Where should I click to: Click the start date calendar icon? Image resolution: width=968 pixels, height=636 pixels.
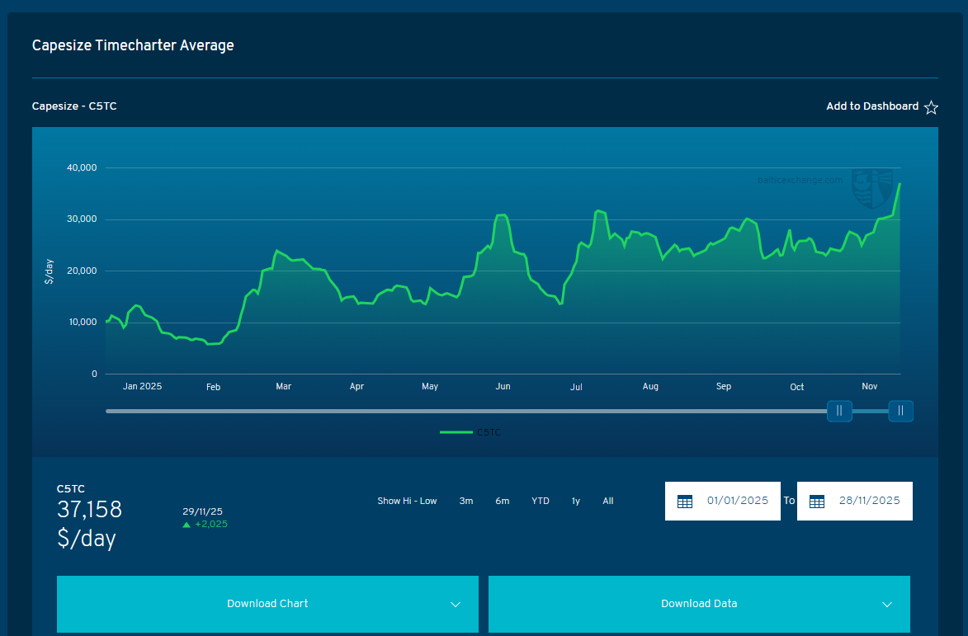(x=684, y=502)
